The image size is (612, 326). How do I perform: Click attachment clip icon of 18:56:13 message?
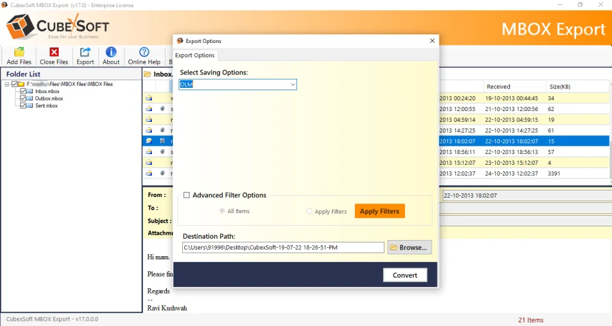click(x=163, y=152)
